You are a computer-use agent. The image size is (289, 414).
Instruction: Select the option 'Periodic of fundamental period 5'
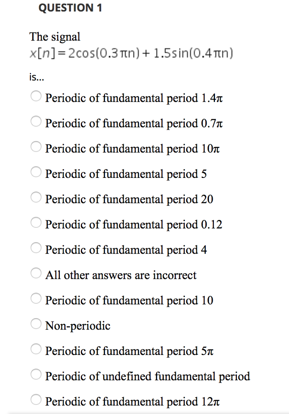pos(36,172)
